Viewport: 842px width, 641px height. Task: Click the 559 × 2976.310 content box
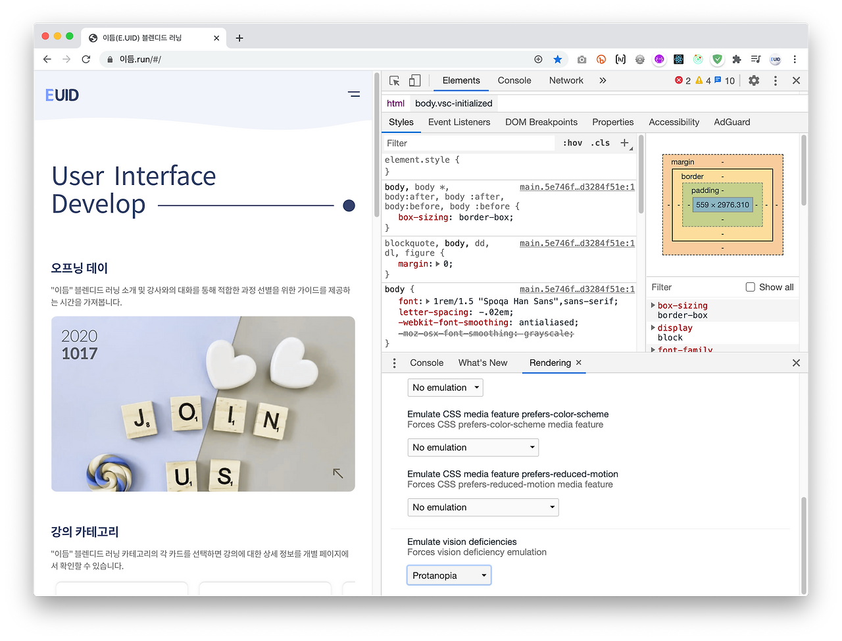[722, 205]
